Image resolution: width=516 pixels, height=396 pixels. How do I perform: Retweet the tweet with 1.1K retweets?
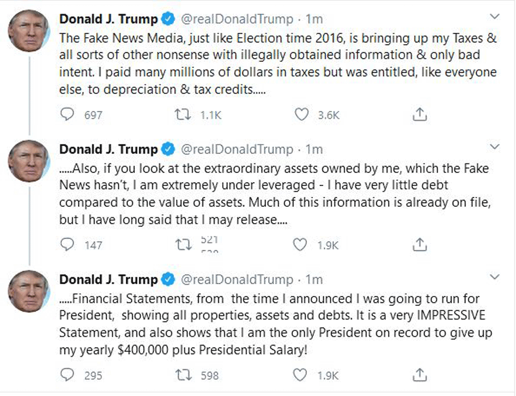pos(184,114)
